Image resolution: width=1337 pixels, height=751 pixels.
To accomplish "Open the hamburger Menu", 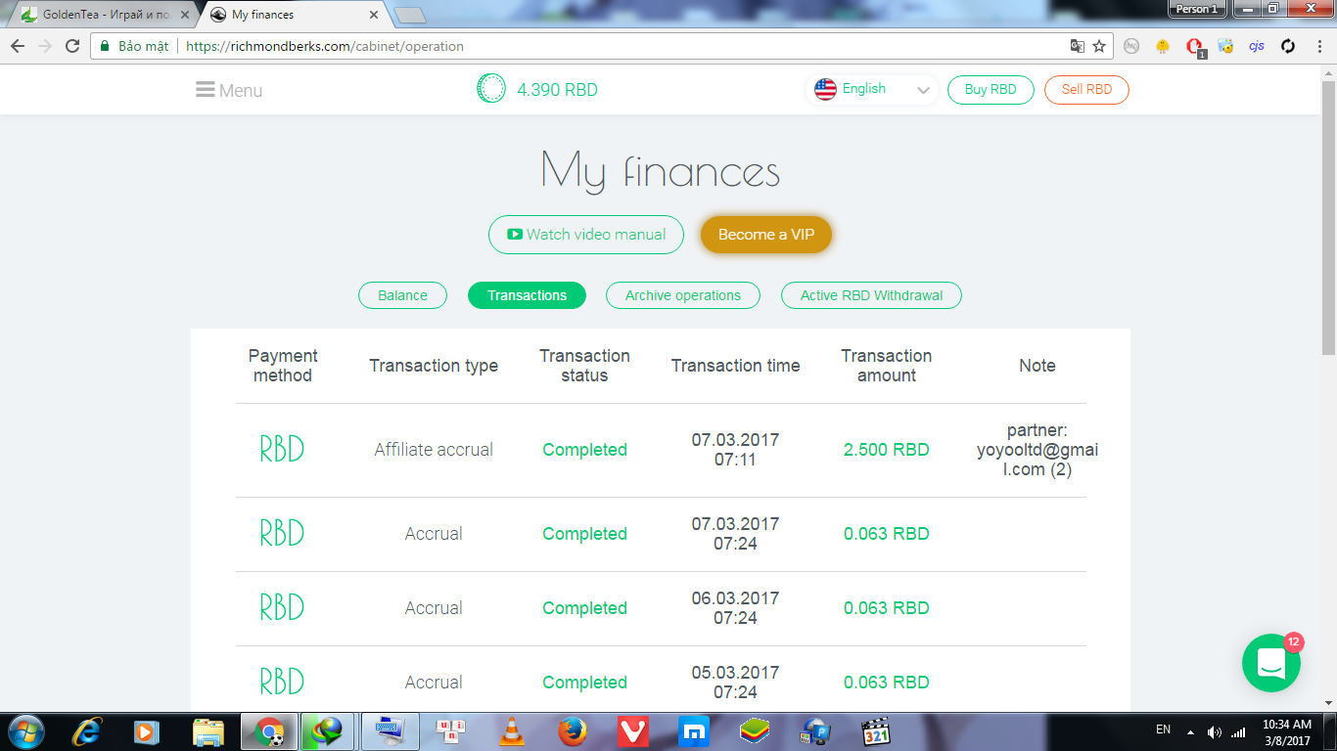I will click(x=229, y=90).
